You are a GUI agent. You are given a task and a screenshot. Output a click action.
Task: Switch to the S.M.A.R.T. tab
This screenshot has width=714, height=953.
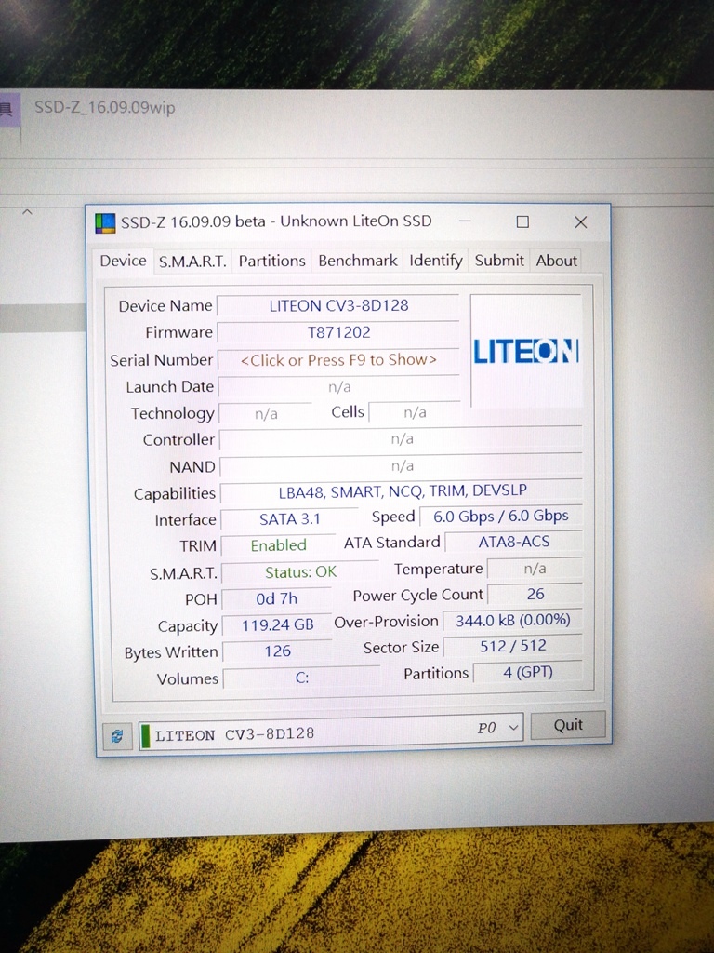[192, 262]
